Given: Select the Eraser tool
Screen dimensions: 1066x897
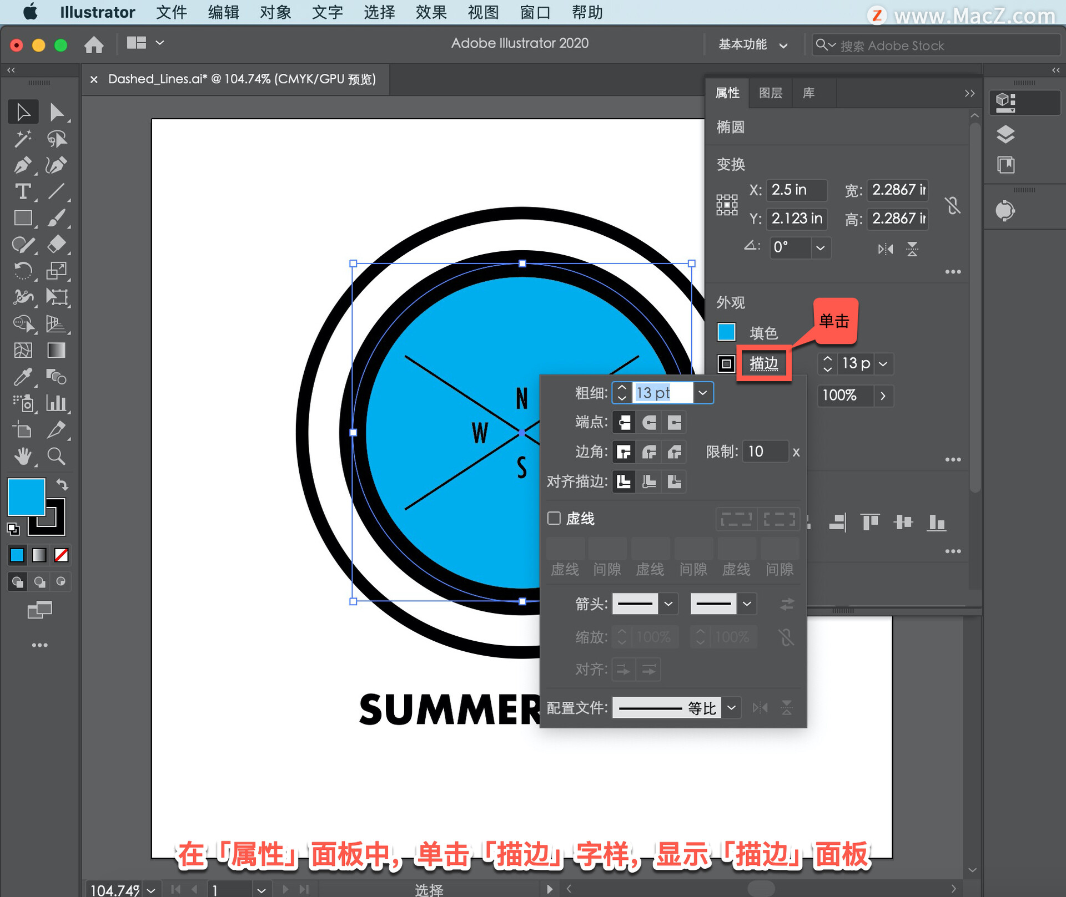Looking at the screenshot, I should [x=56, y=245].
